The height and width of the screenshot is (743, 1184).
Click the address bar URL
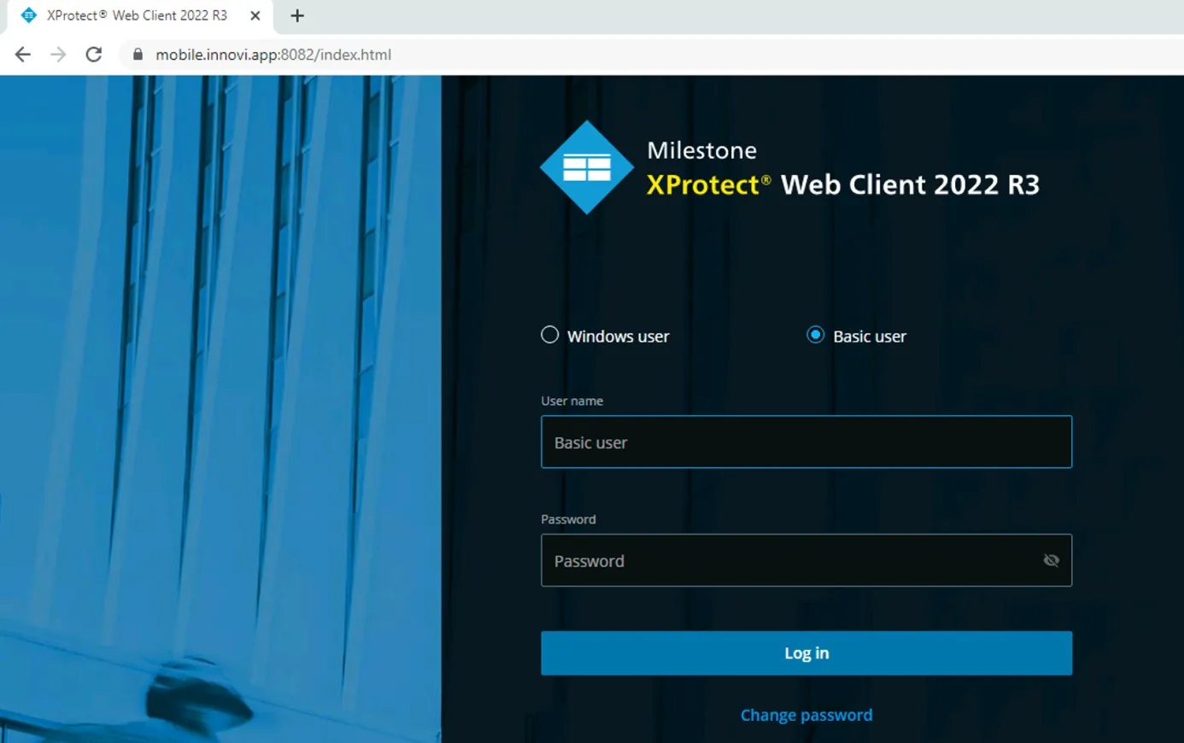(273, 55)
